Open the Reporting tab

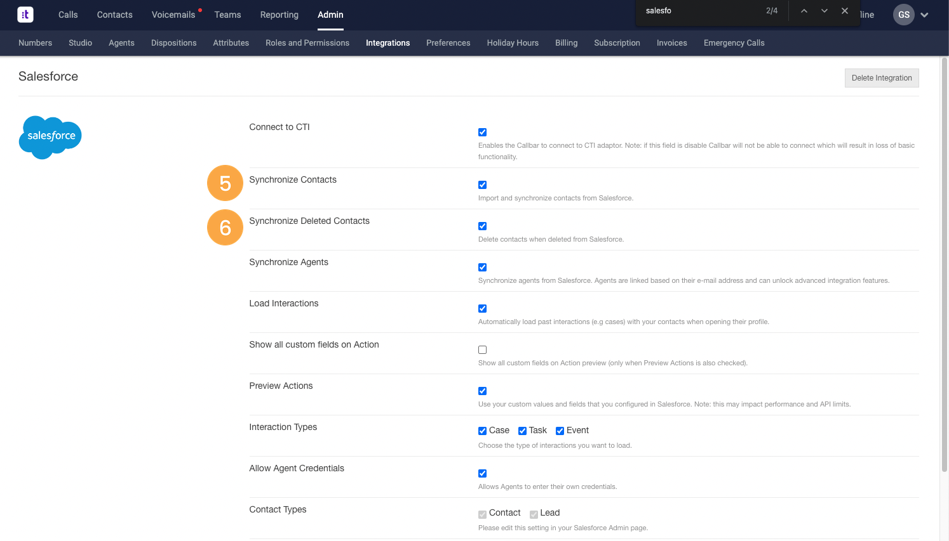pyautogui.click(x=279, y=15)
